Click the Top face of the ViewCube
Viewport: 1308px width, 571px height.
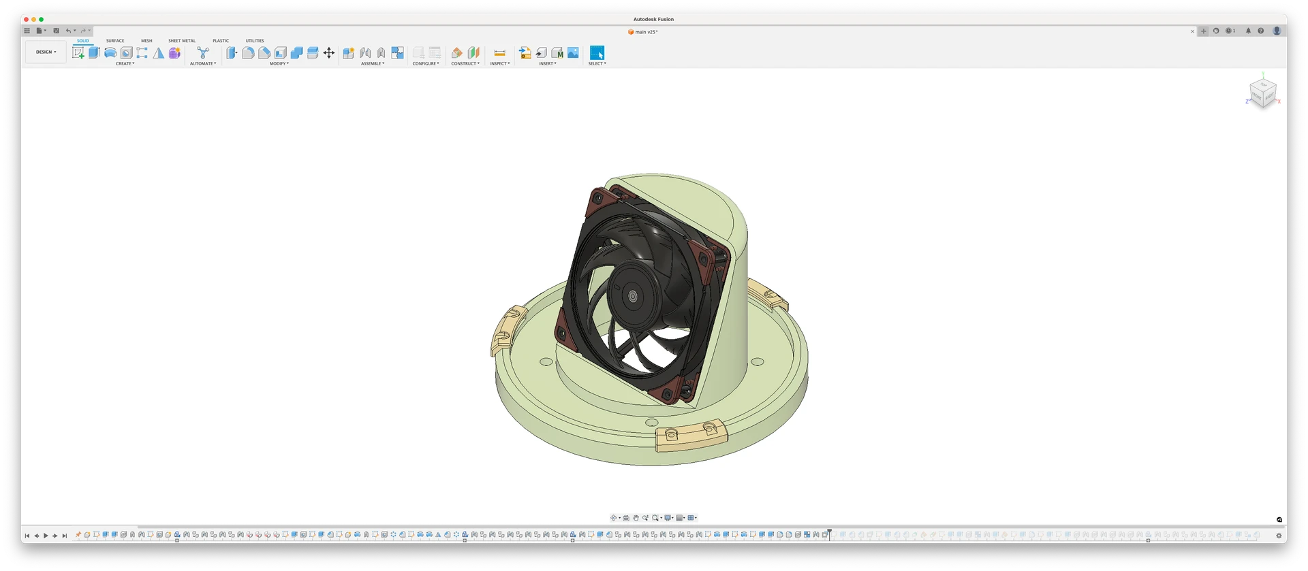(x=1263, y=84)
